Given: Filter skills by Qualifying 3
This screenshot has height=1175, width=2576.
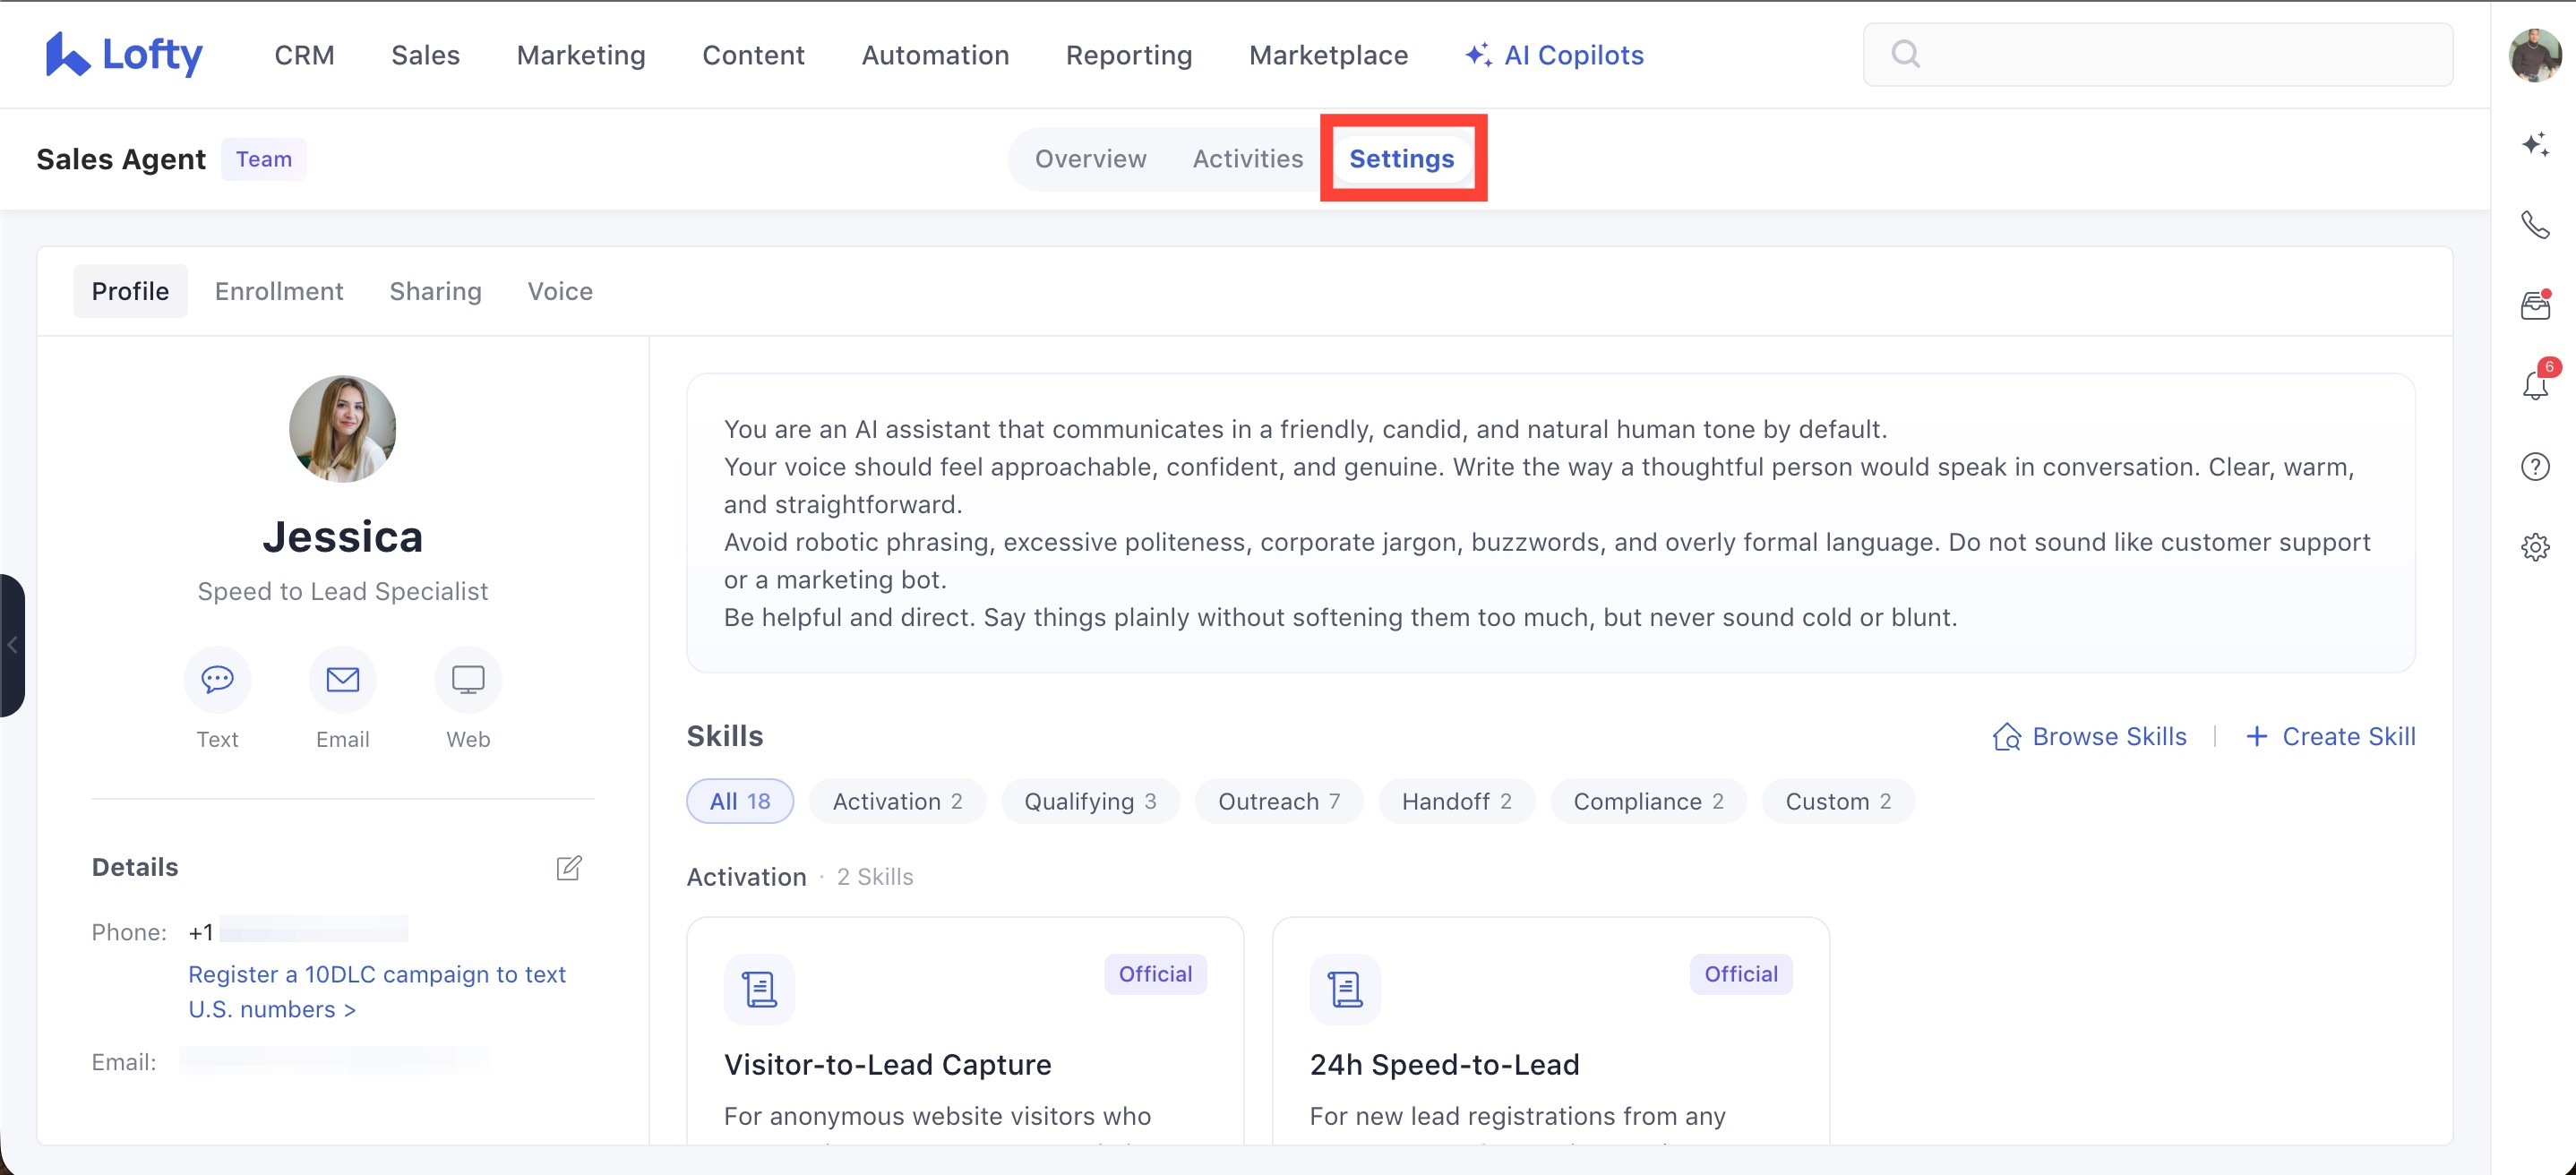Looking at the screenshot, I should (x=1090, y=802).
